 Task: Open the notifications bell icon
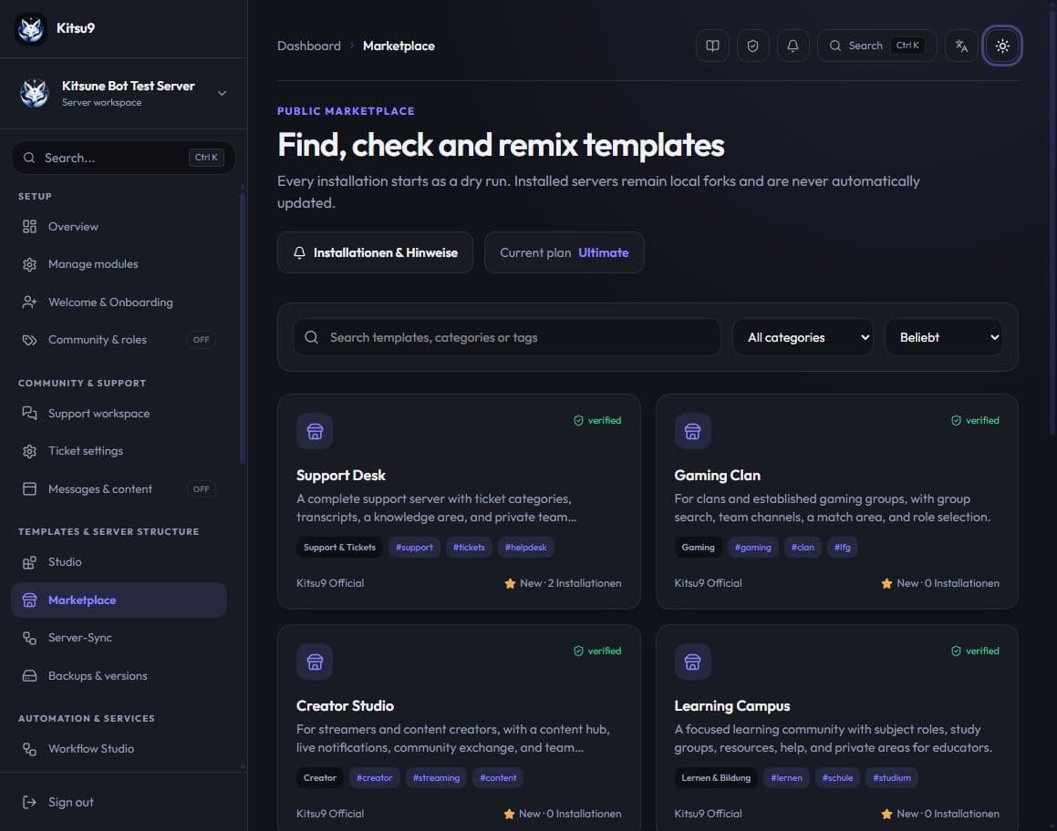(793, 46)
